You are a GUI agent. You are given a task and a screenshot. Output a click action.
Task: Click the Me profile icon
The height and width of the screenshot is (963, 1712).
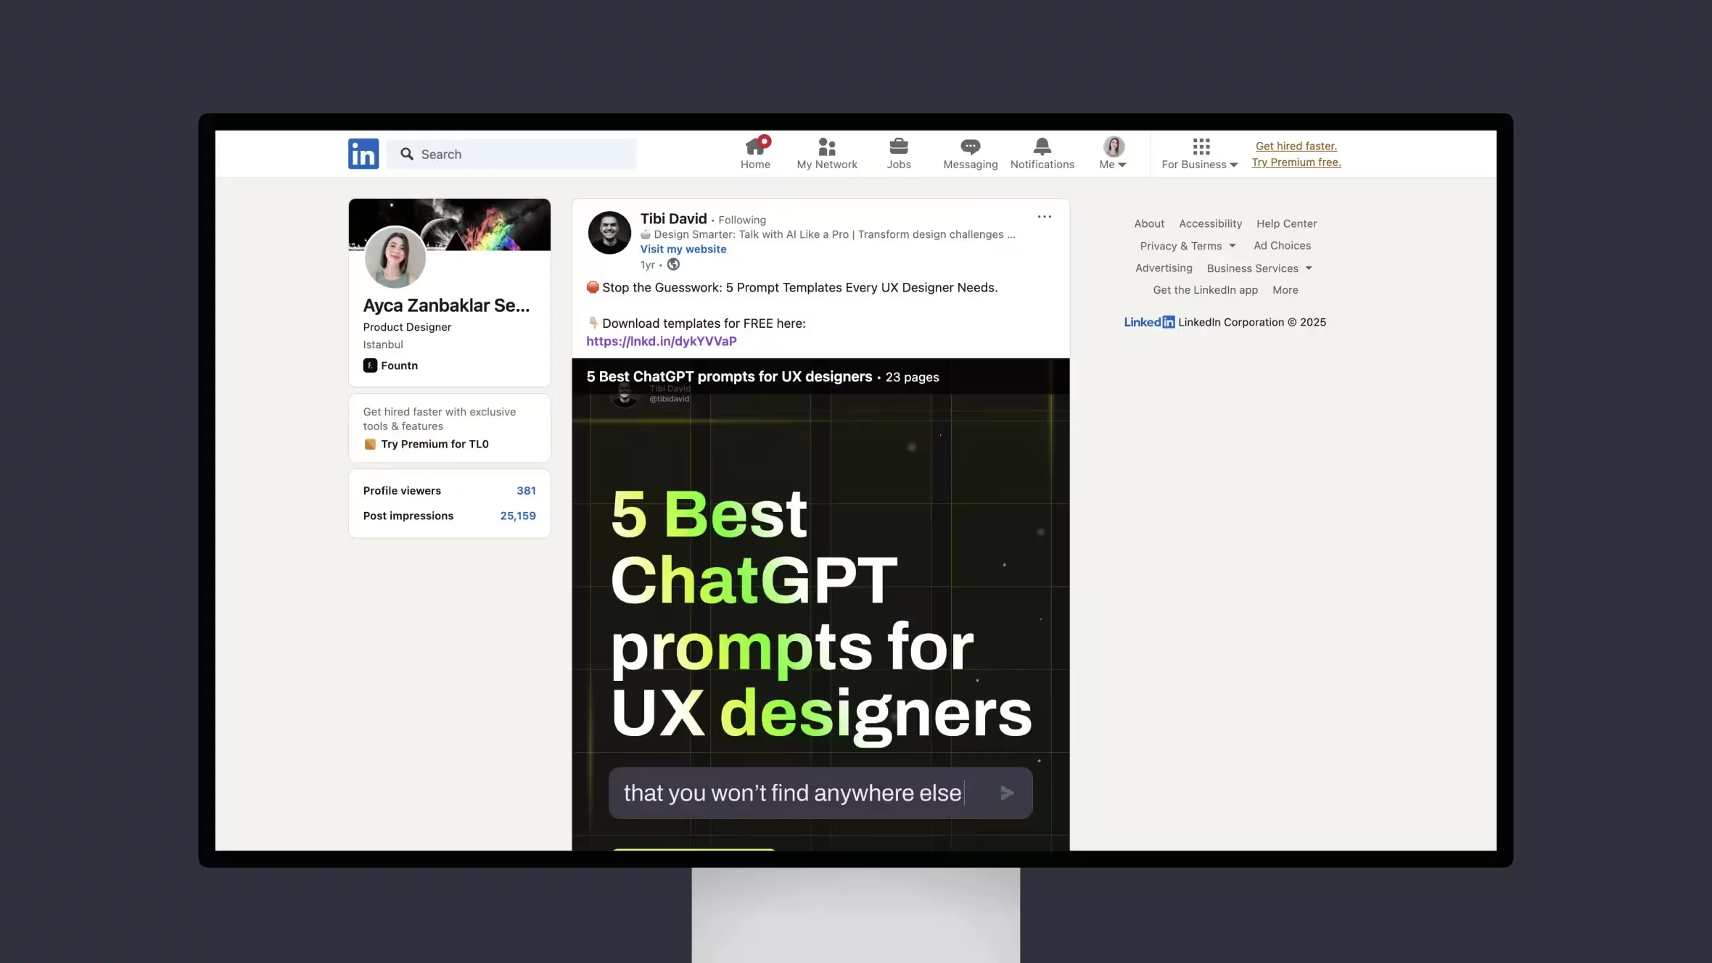pos(1114,146)
